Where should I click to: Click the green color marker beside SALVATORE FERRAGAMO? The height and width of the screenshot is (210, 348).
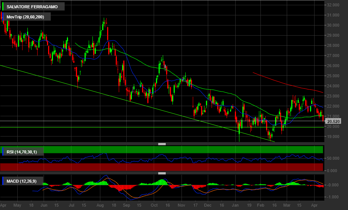point(3,7)
